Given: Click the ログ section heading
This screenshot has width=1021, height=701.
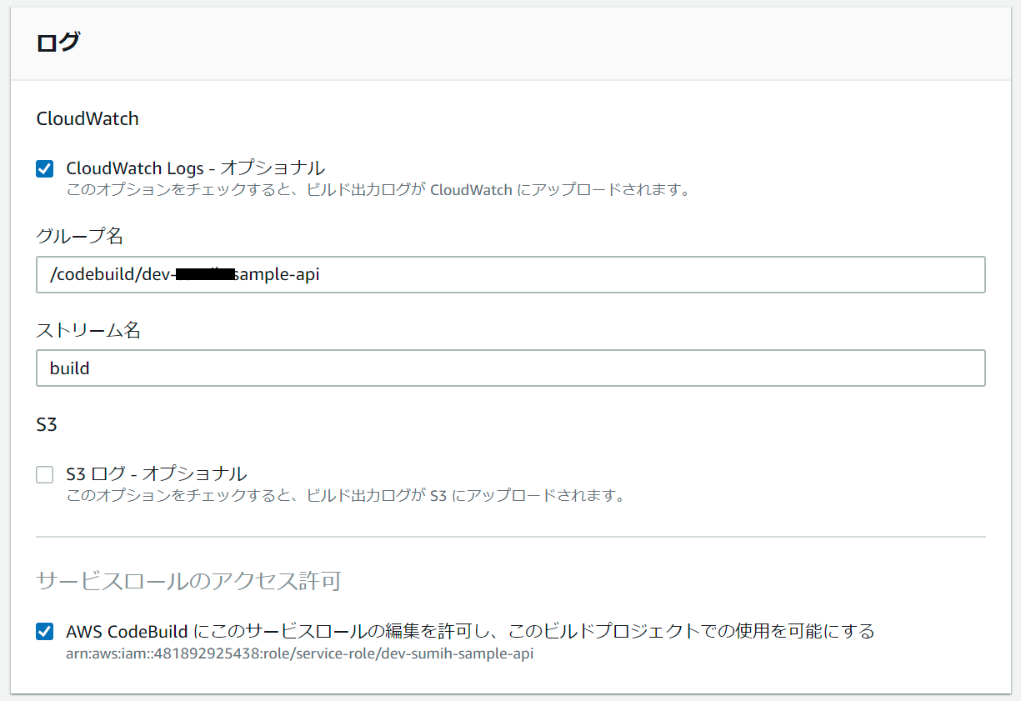Looking at the screenshot, I should click(58, 43).
